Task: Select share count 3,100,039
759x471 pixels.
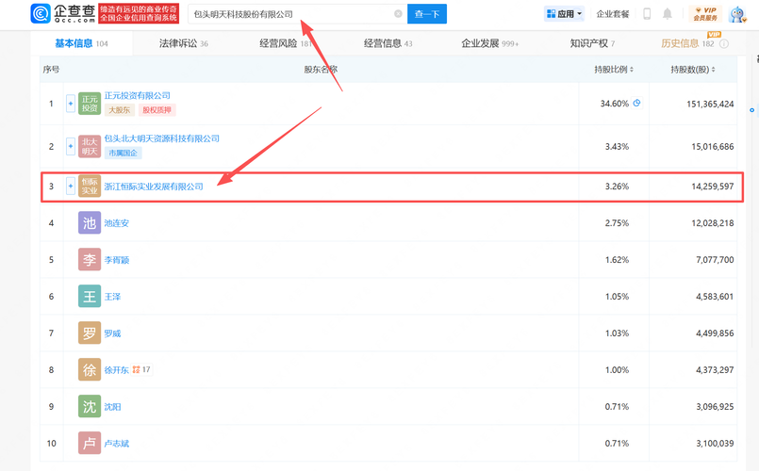Action: coord(715,444)
